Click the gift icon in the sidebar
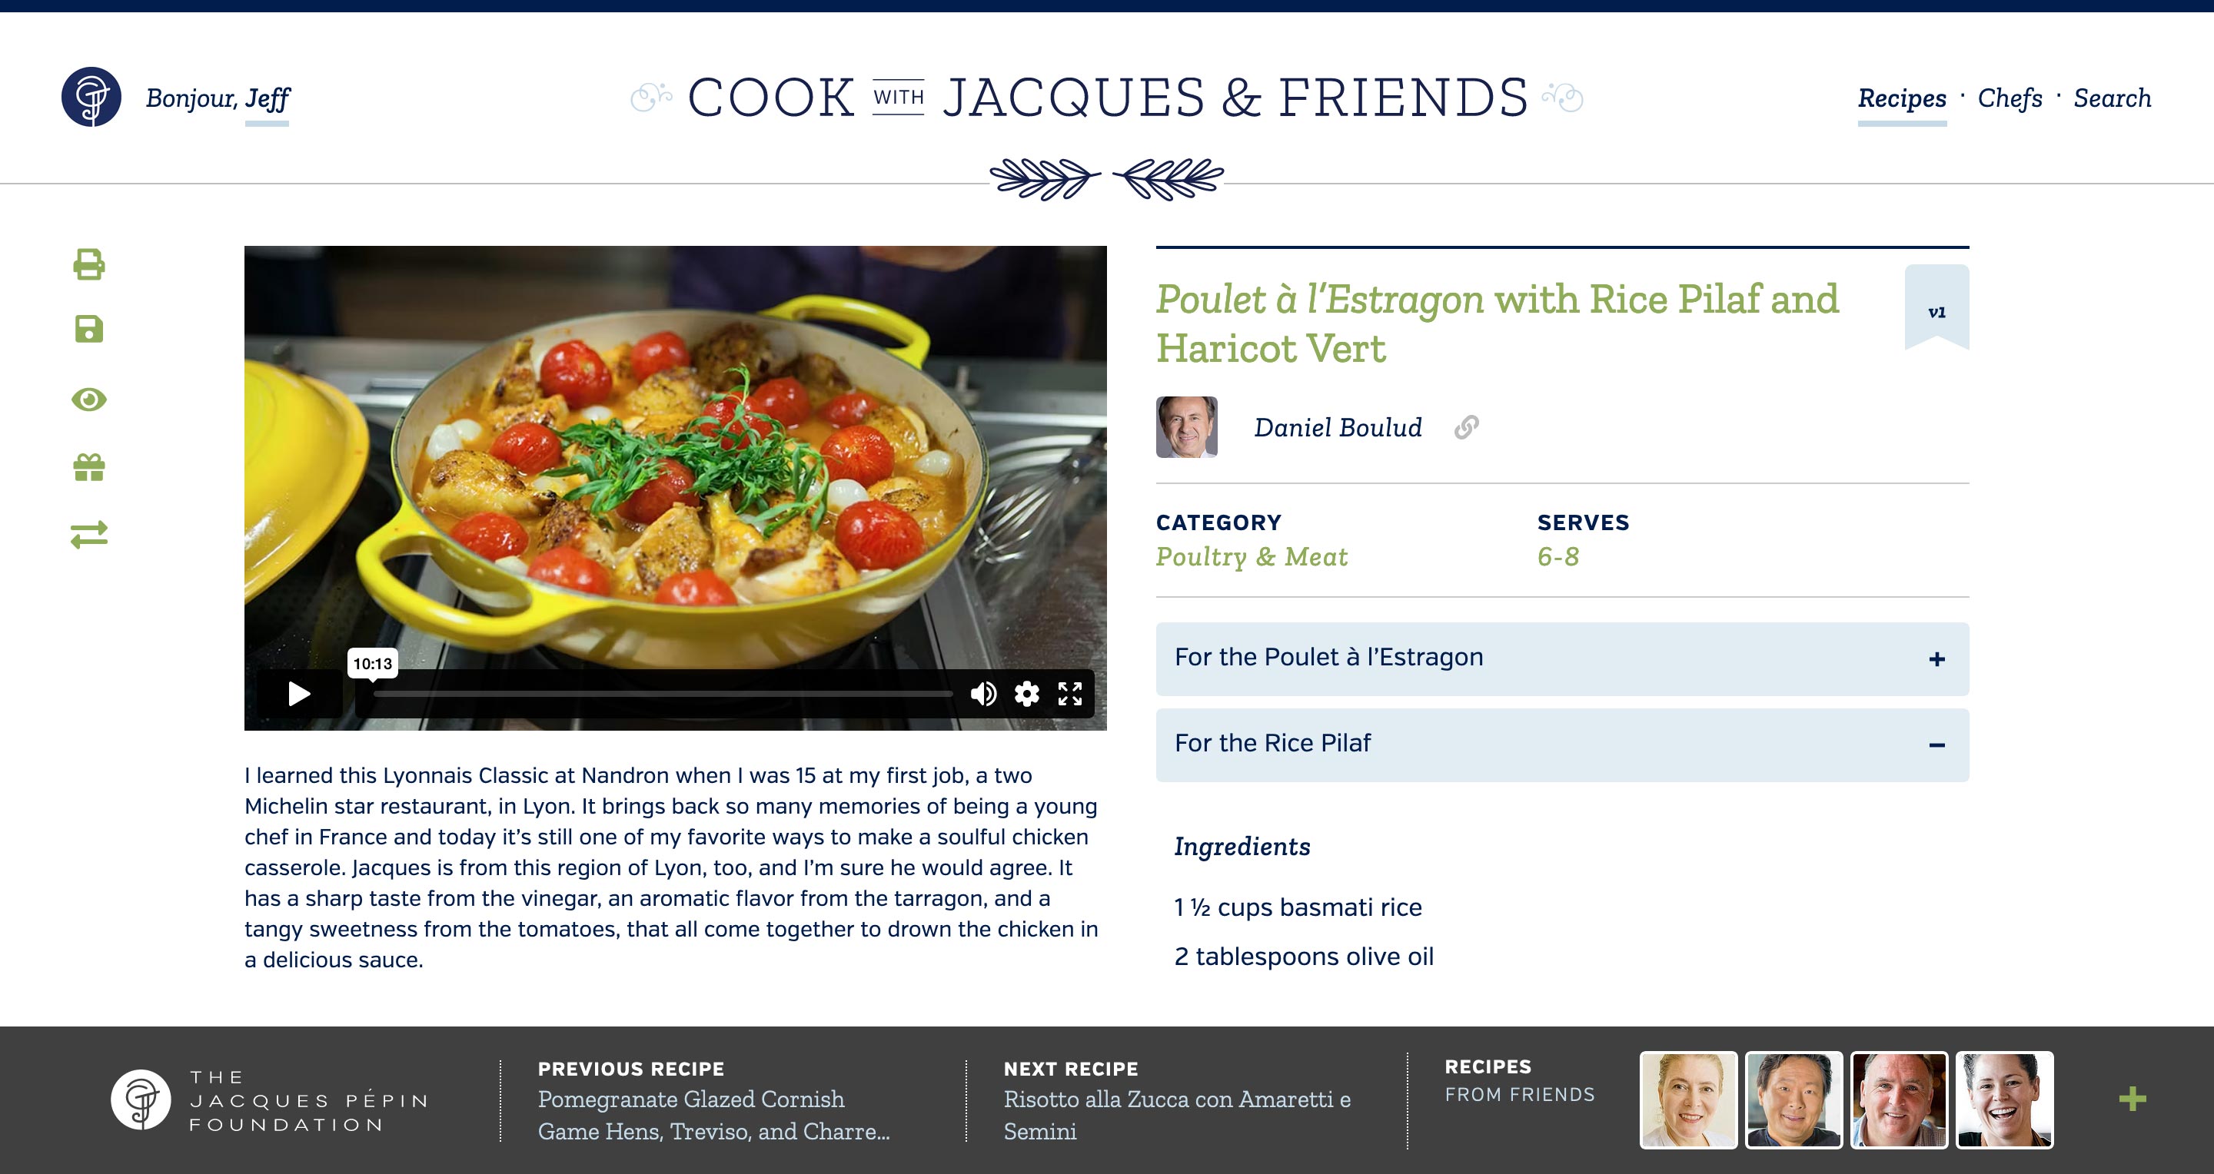 [88, 467]
